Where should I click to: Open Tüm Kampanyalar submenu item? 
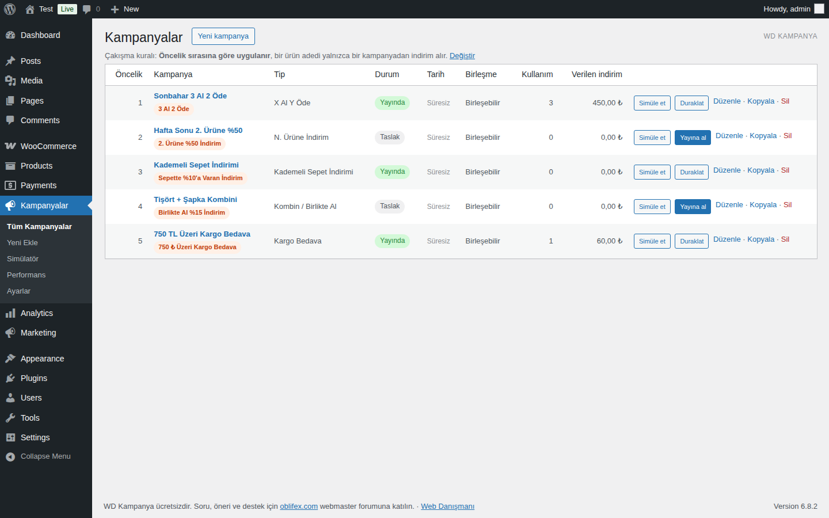tap(39, 227)
